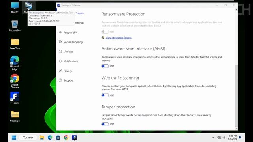The image size is (253, 142).
Task: Open Support settings page
Action: click(x=68, y=80)
